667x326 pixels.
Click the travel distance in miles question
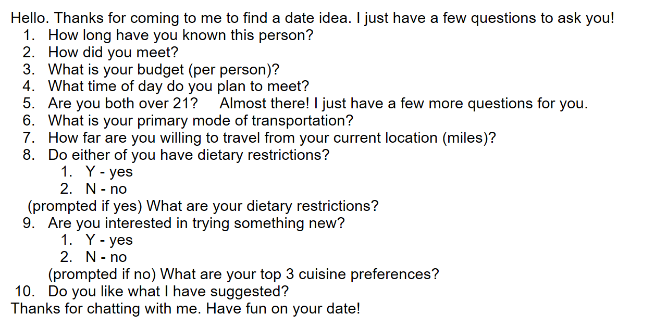point(272,138)
